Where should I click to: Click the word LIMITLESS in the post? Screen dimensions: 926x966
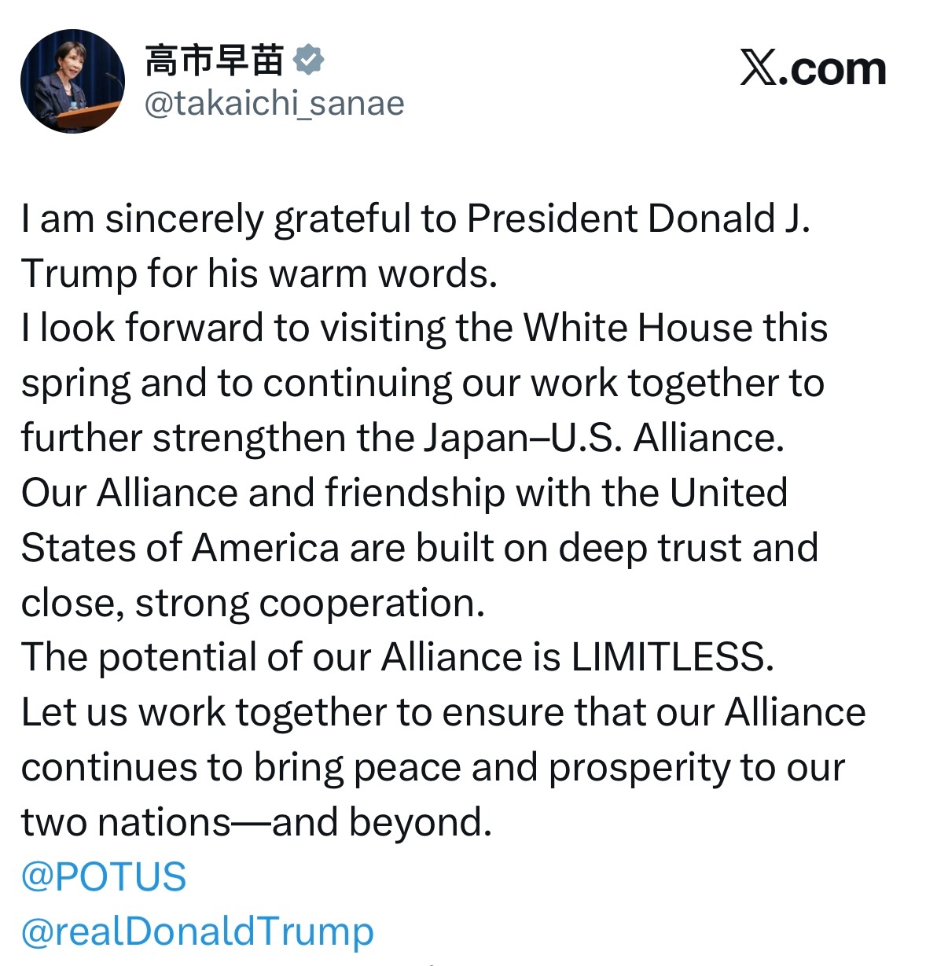(x=667, y=657)
